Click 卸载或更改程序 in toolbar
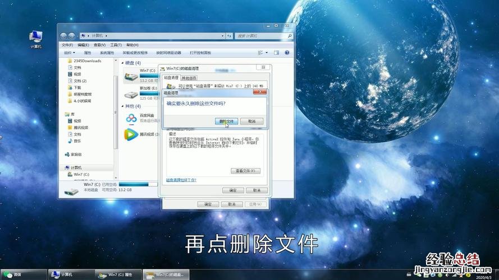 [135, 53]
